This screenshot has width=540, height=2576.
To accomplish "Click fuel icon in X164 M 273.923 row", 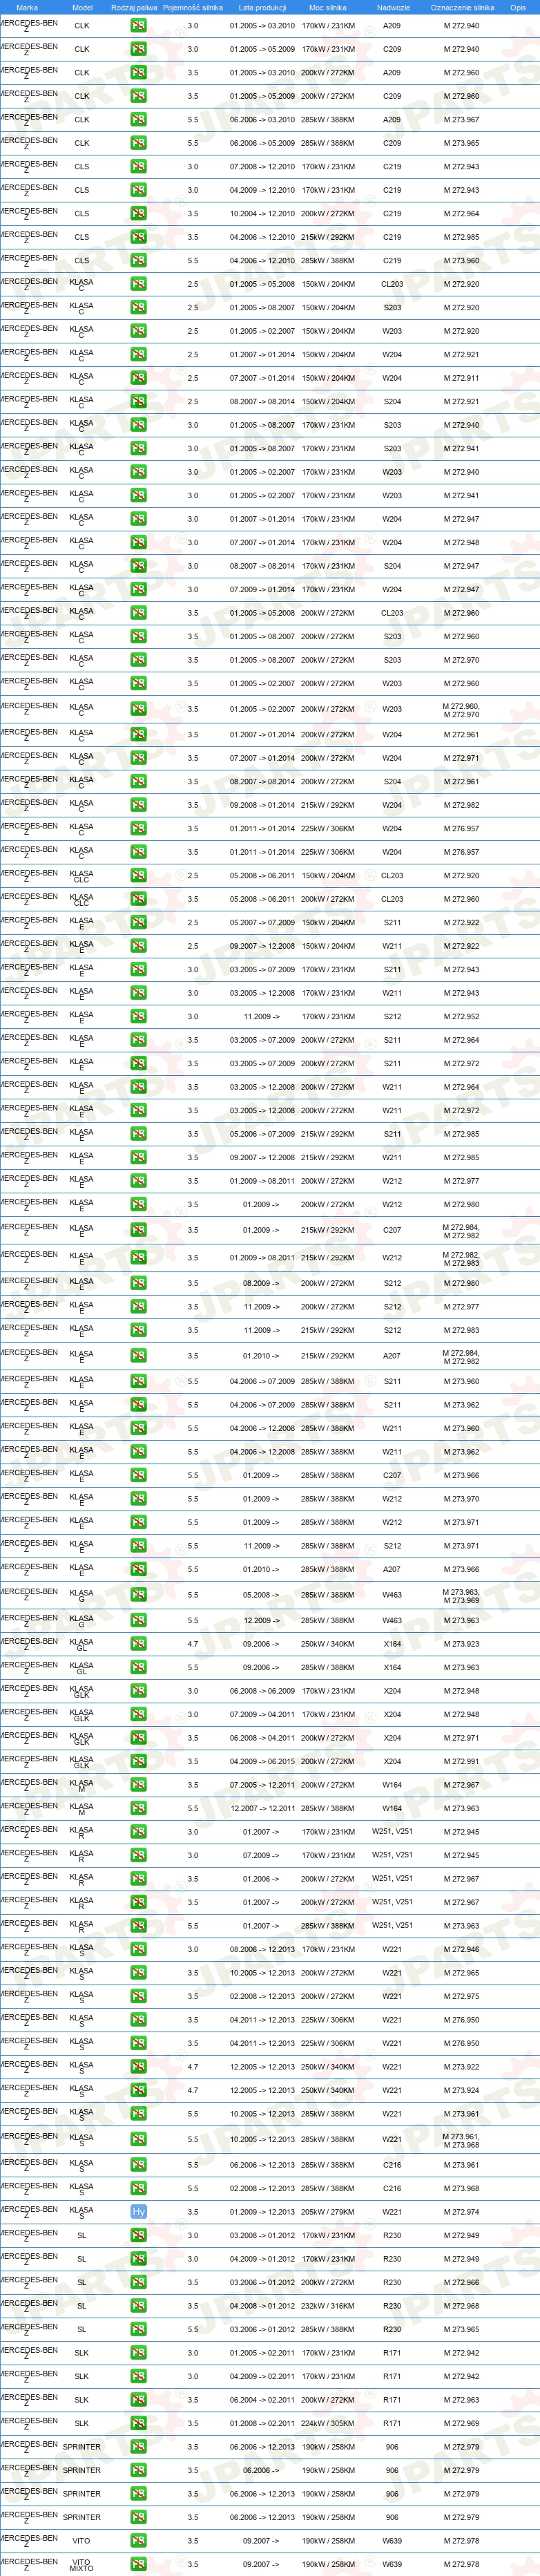I will point(138,1644).
